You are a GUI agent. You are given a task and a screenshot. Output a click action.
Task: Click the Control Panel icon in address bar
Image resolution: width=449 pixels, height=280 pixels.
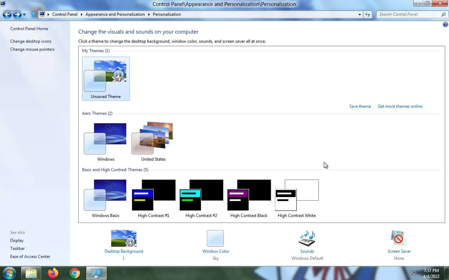42,14
